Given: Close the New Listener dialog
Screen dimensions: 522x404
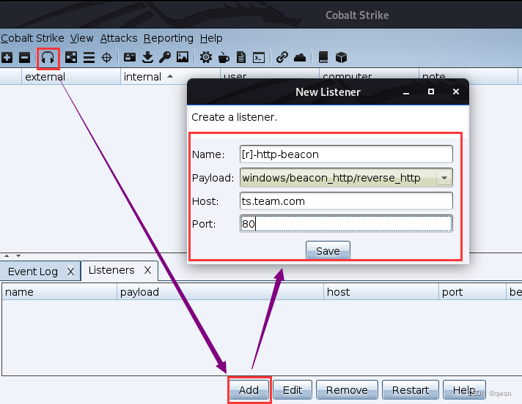Looking at the screenshot, I should pyautogui.click(x=456, y=91).
